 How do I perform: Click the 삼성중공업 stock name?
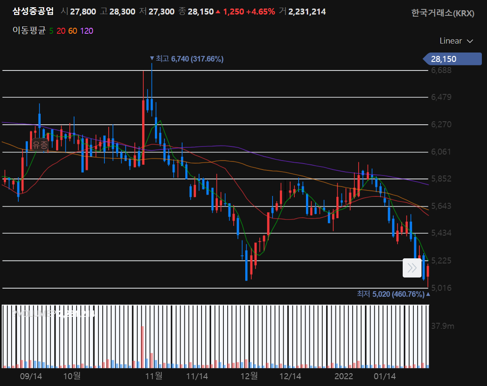[x=33, y=12]
